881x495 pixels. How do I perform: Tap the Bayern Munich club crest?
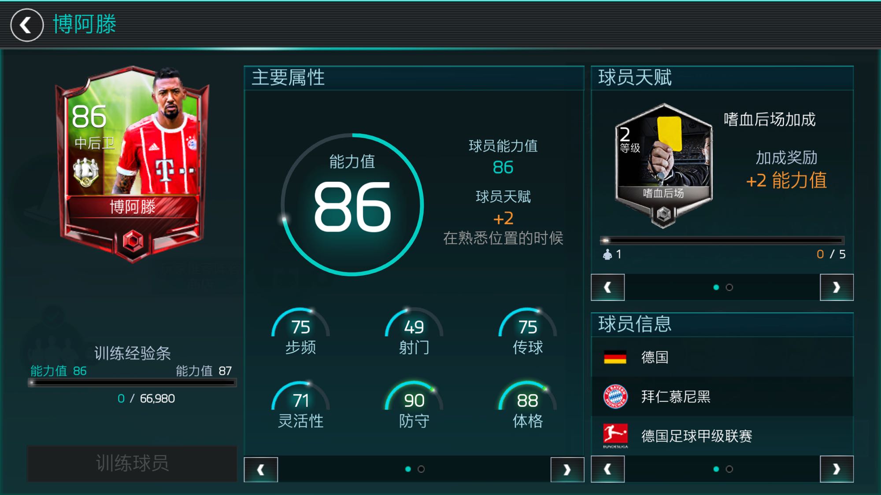(615, 396)
